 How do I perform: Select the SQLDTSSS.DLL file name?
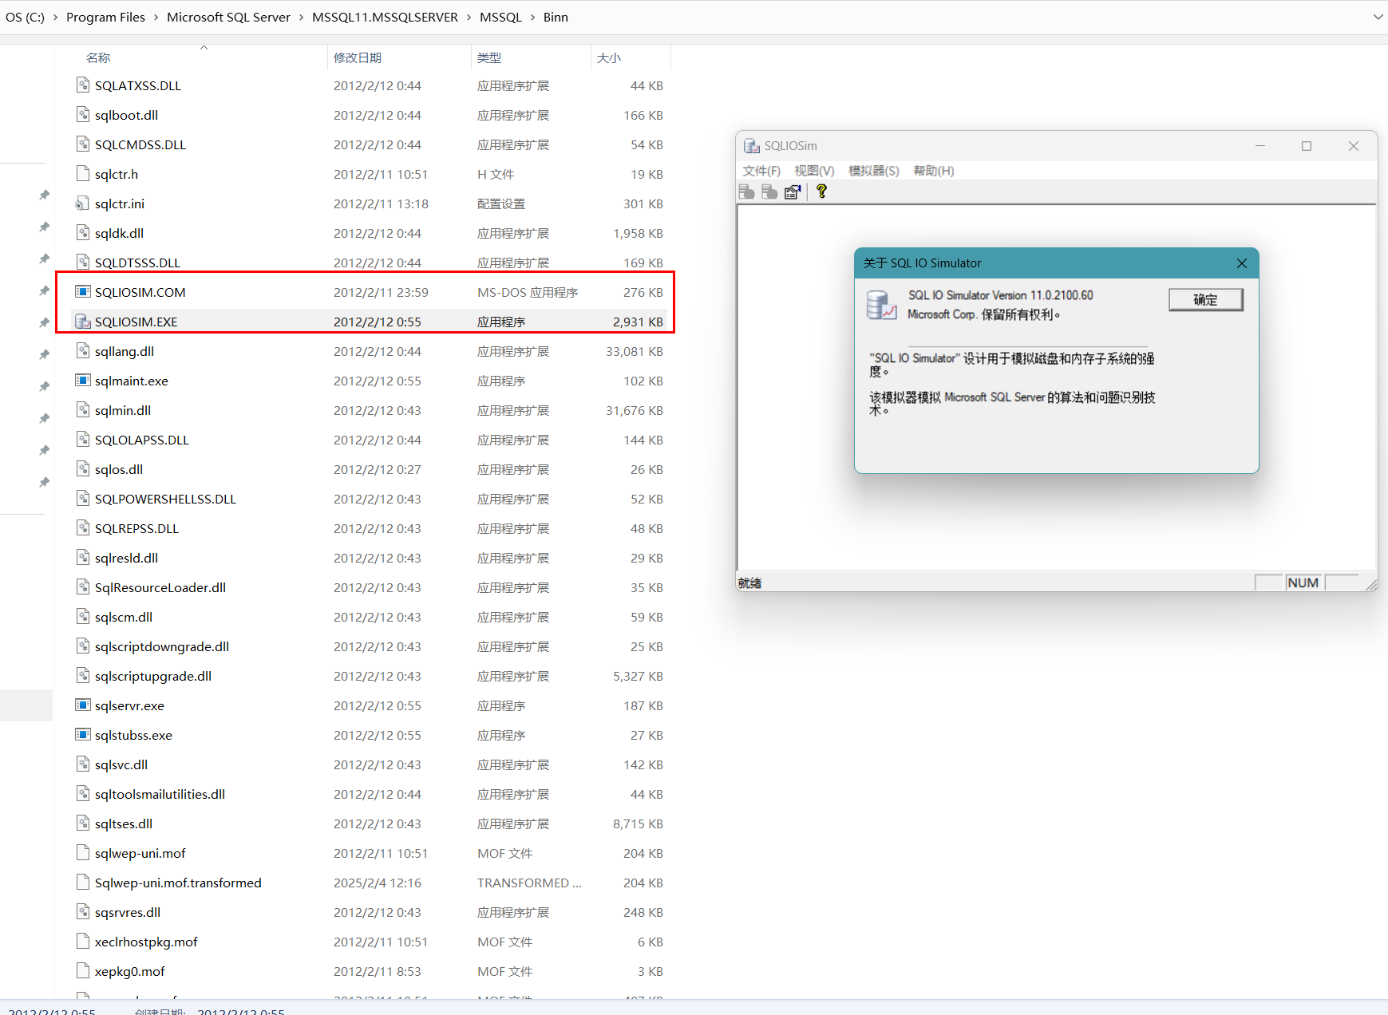(137, 263)
